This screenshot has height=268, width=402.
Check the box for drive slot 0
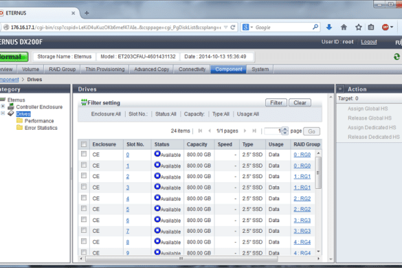pyautogui.click(x=84, y=154)
